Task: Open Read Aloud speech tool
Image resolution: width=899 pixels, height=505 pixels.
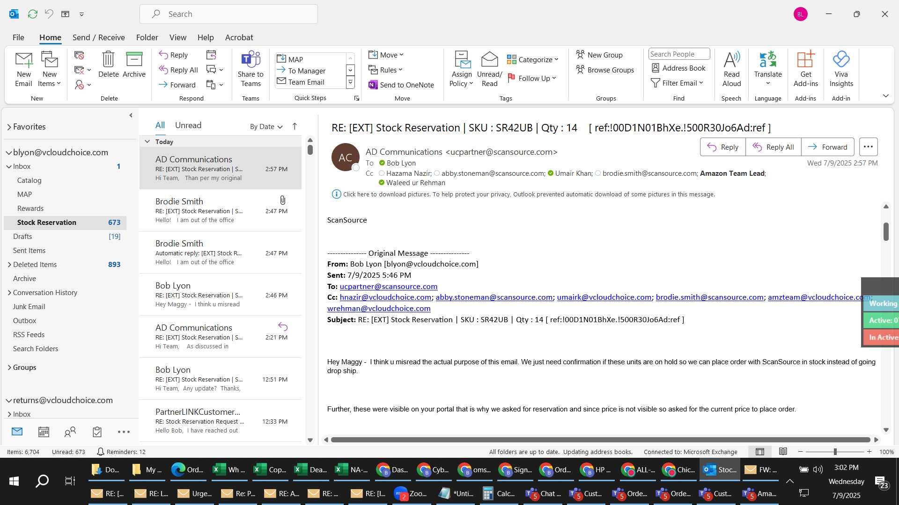Action: point(731,69)
